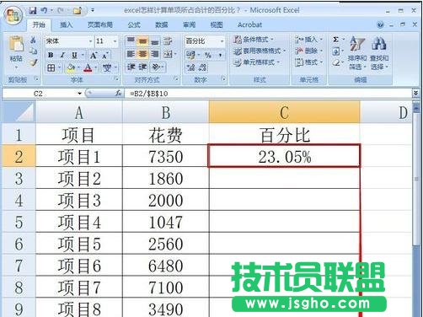Screen dimensions: 423x317
Task: Toggle Bottom Align button
Action: point(155,41)
